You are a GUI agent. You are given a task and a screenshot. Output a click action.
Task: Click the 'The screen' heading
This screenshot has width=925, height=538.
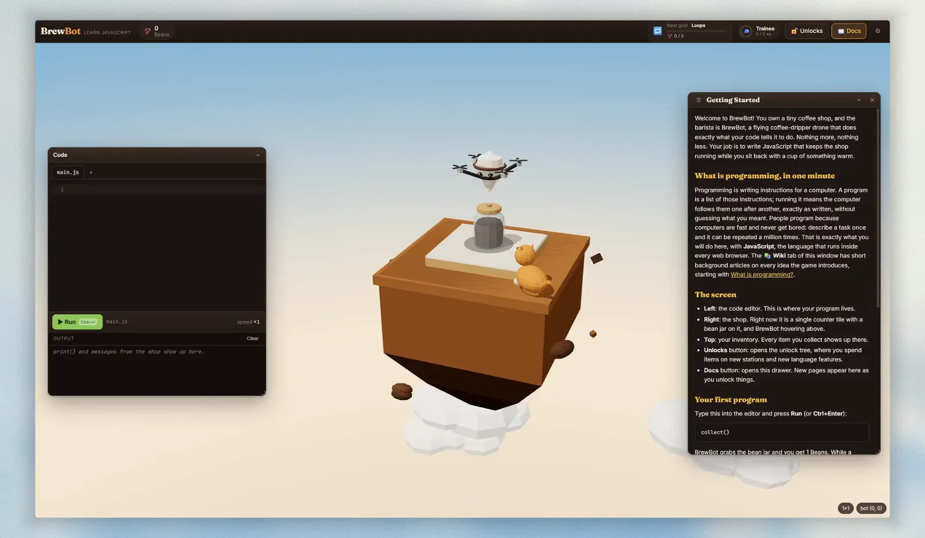715,294
